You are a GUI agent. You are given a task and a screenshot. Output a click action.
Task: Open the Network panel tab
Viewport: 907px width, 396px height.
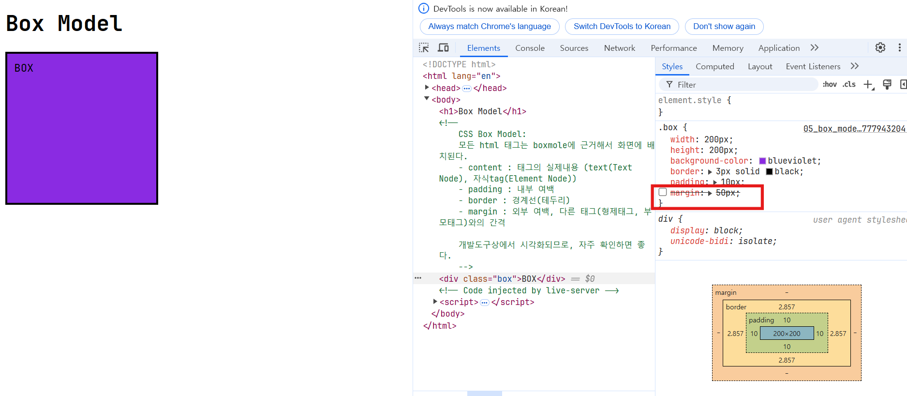point(619,48)
